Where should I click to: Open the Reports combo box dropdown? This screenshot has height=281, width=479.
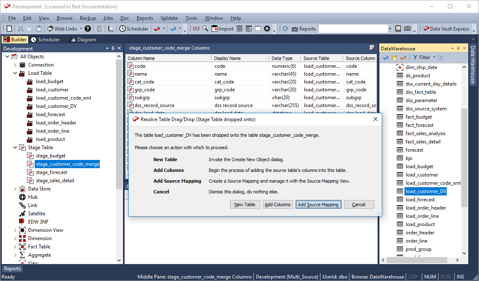click(x=390, y=29)
